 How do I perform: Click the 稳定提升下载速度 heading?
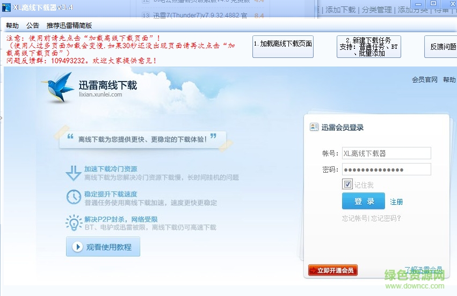click(x=111, y=194)
